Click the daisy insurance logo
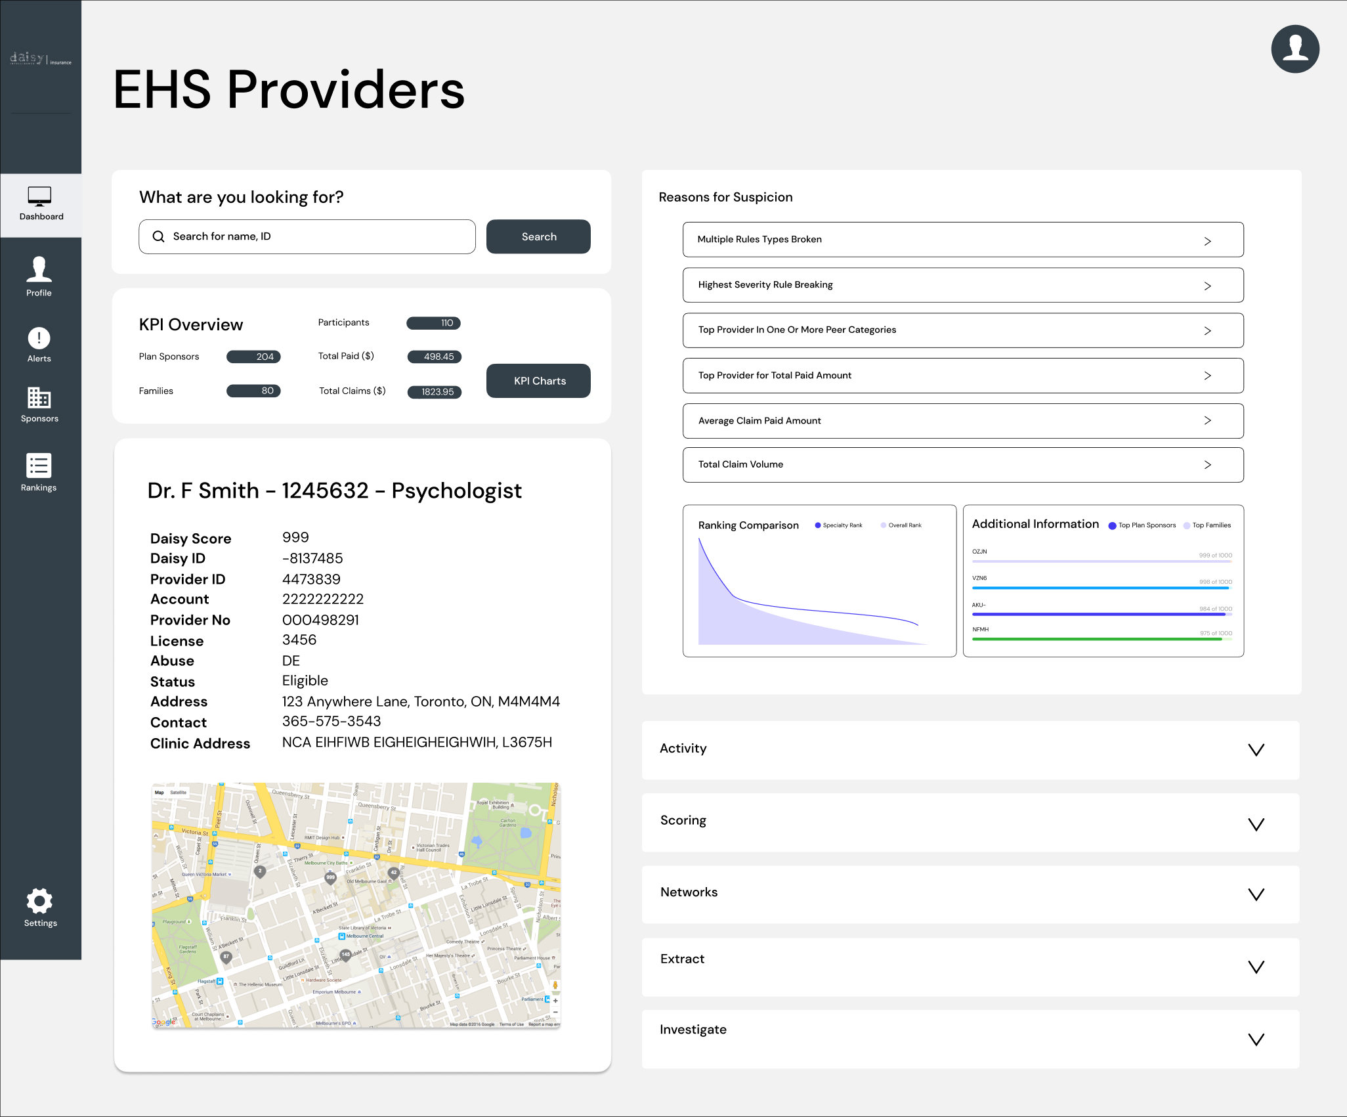The height and width of the screenshot is (1117, 1347). [x=40, y=59]
